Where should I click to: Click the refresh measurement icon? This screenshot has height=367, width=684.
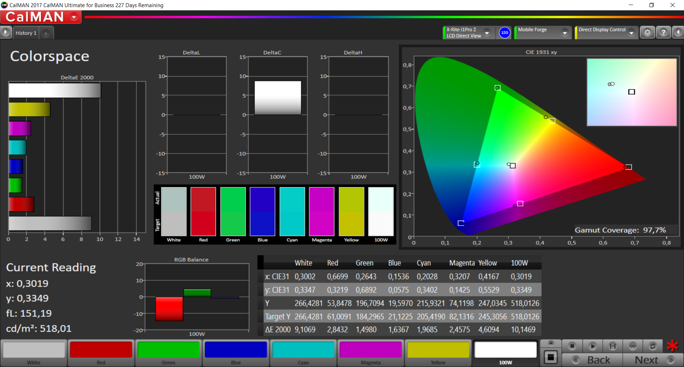click(x=652, y=346)
